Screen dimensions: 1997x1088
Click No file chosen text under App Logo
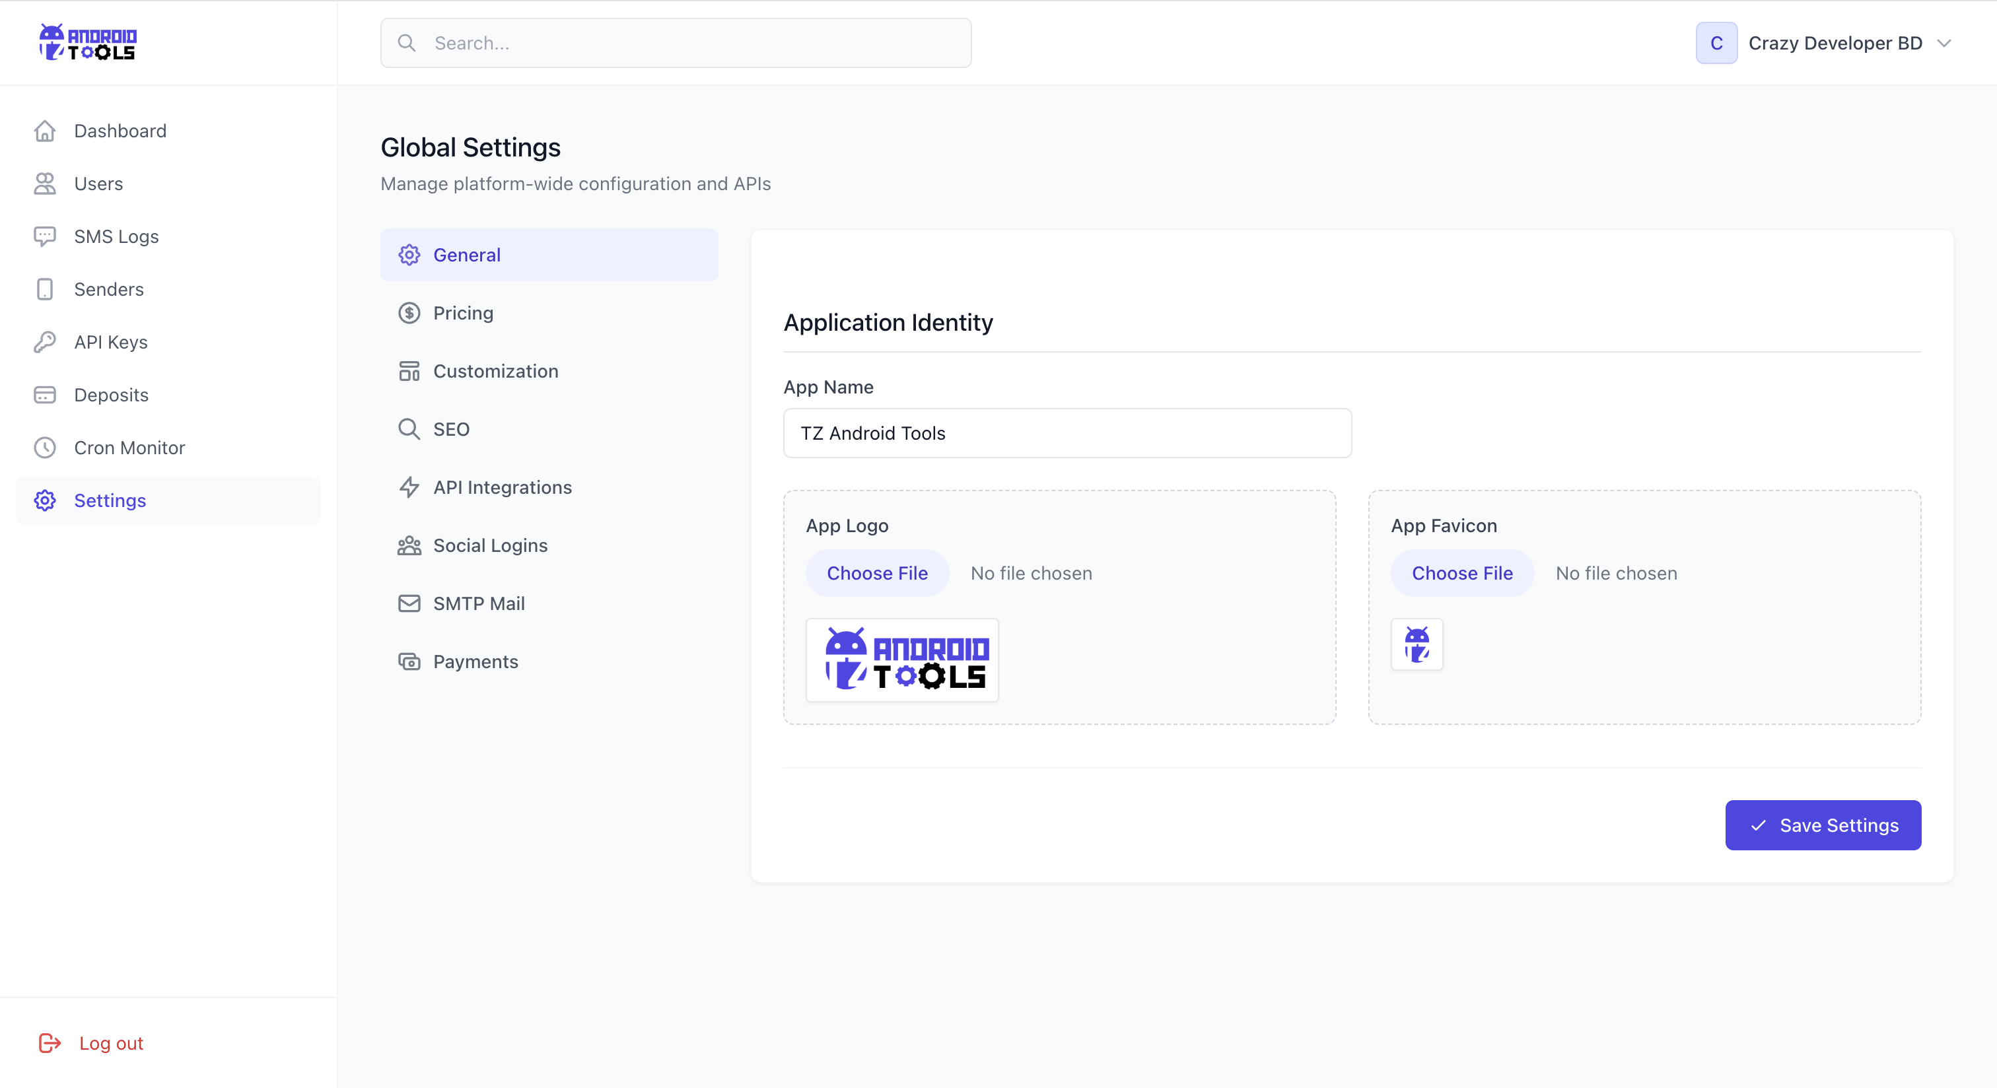coord(1031,574)
